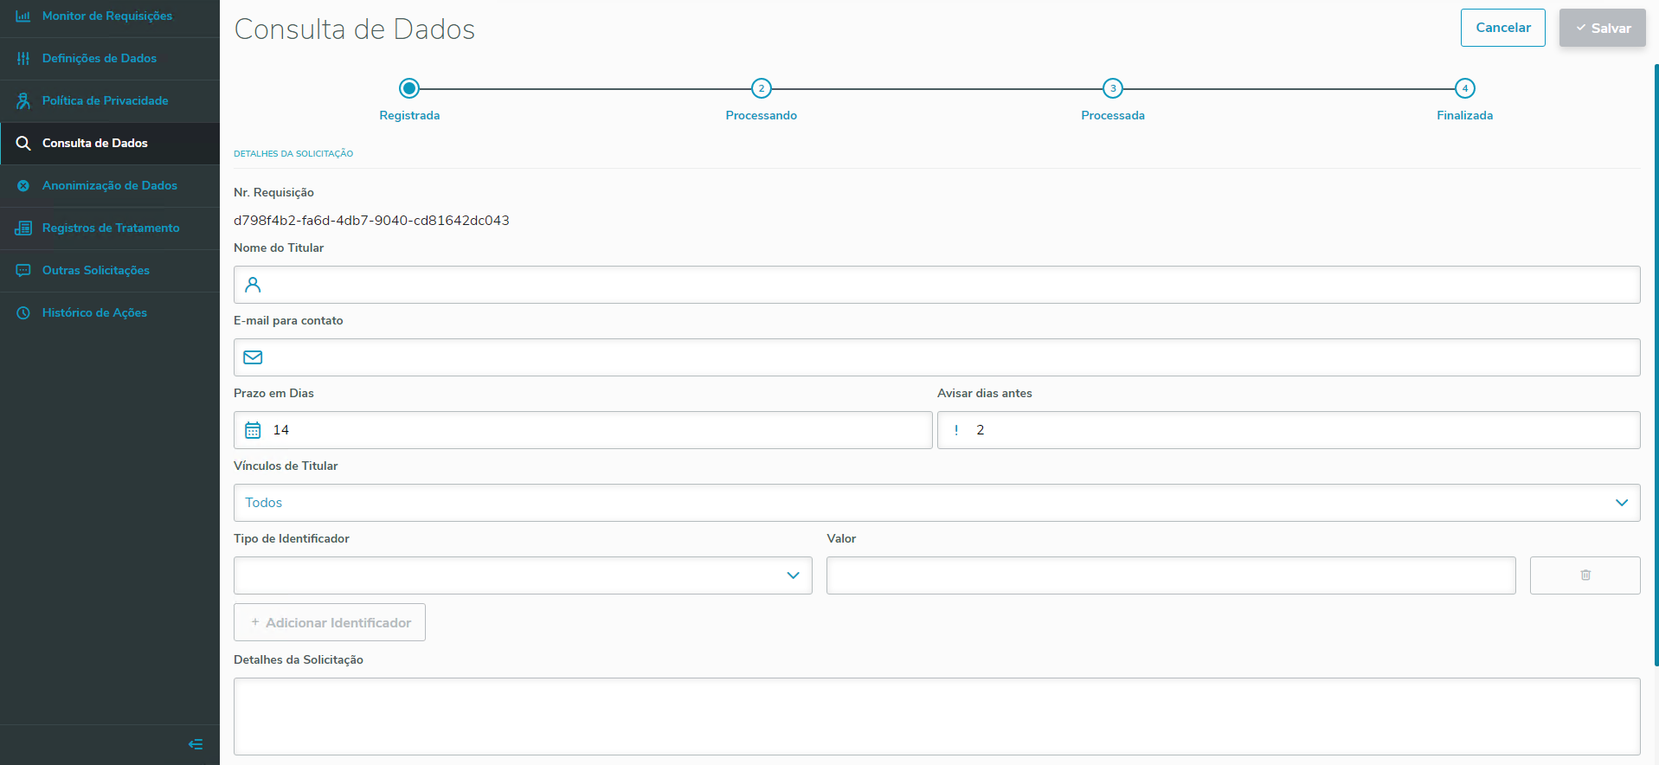1659x765 pixels.
Task: Click the Registros de Tratamento icon
Action: tap(23, 228)
